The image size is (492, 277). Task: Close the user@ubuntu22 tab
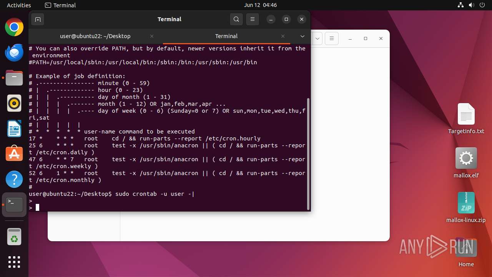[152, 36]
